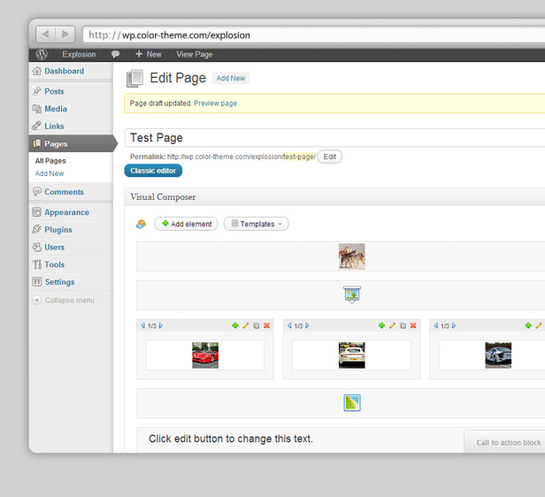Increase width of third 1/3 column

click(454, 325)
